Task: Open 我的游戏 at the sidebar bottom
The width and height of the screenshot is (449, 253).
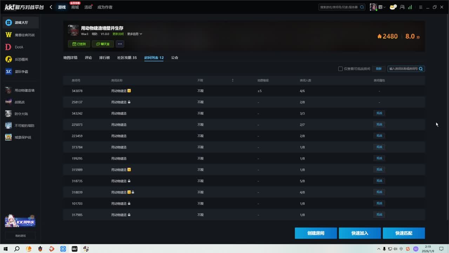Action: 20,236
